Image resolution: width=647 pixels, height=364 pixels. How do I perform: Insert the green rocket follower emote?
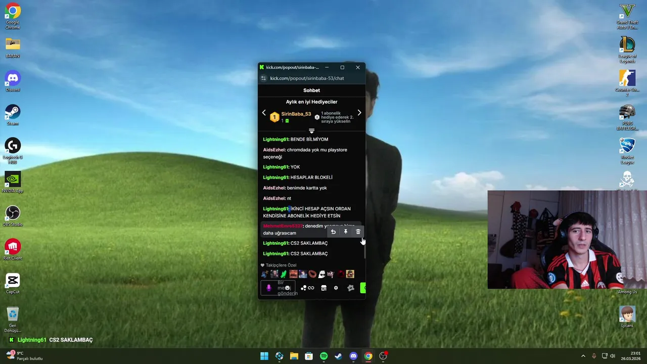284,274
